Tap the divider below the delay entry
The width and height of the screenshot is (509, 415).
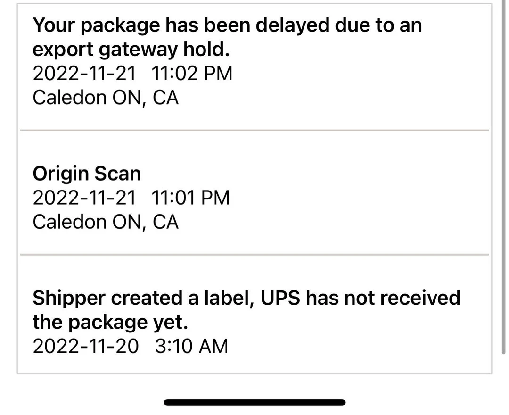[x=254, y=130]
